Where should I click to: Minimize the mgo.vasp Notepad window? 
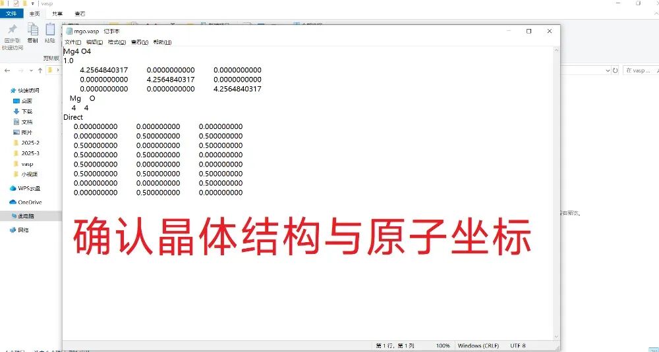pyautogui.click(x=509, y=31)
